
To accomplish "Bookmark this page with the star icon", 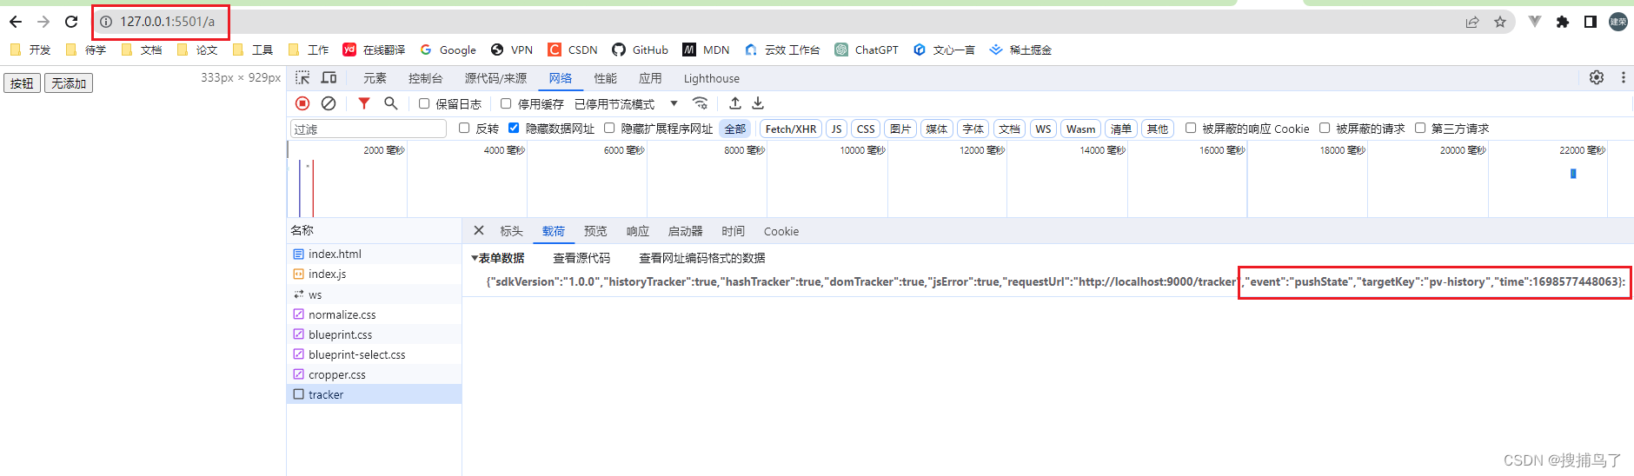I will [1500, 22].
